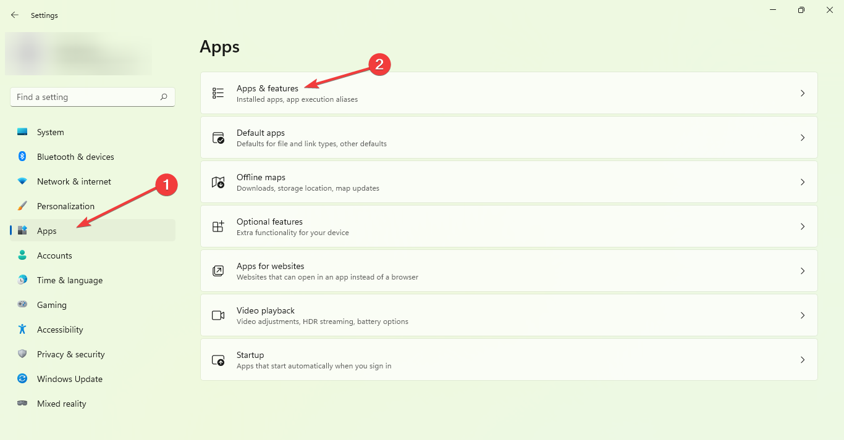Open Video playback title

point(266,310)
